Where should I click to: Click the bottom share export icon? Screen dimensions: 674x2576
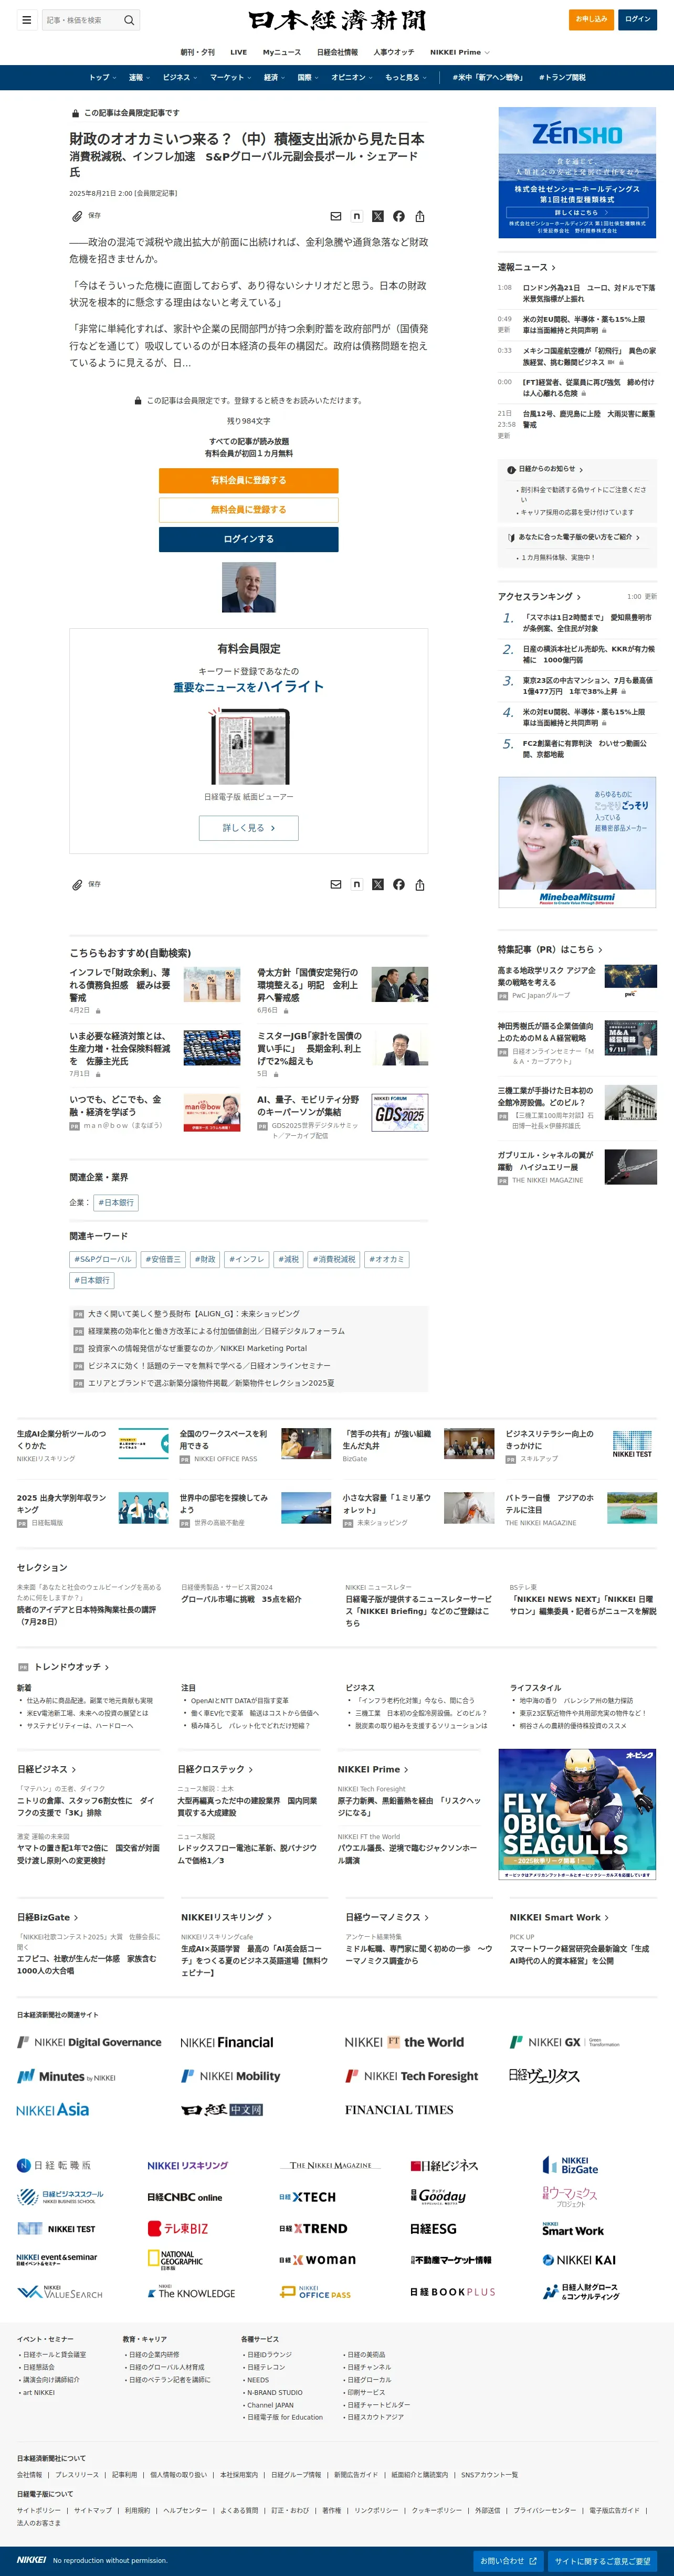click(x=420, y=884)
